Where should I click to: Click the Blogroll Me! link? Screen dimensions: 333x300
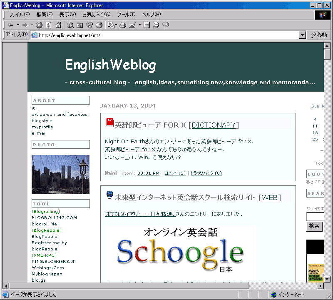(x=45, y=224)
